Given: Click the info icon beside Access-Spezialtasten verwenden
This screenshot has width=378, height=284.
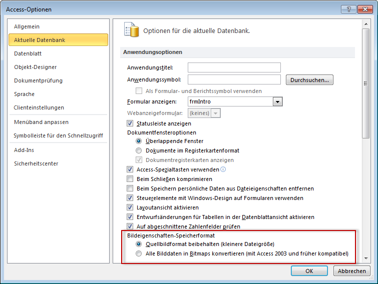Looking at the screenshot, I should click(x=223, y=169).
